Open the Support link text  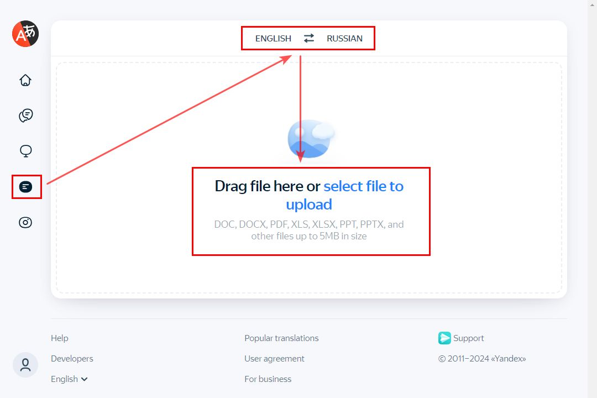468,338
